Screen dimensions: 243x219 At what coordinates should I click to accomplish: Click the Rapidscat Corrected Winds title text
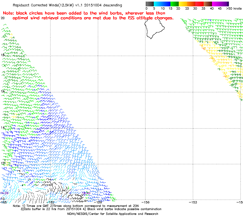click(67, 5)
